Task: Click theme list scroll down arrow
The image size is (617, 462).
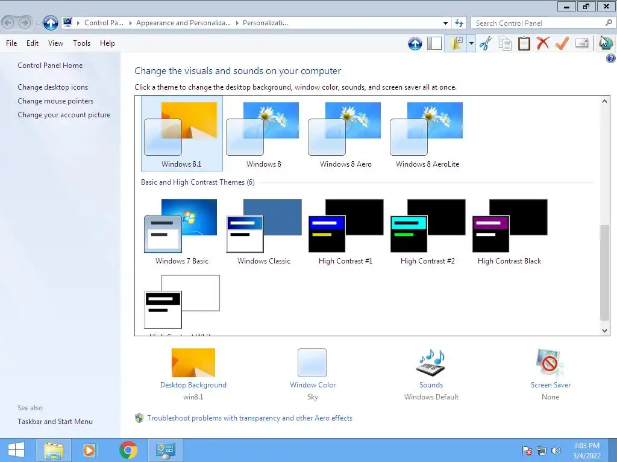Action: click(605, 331)
